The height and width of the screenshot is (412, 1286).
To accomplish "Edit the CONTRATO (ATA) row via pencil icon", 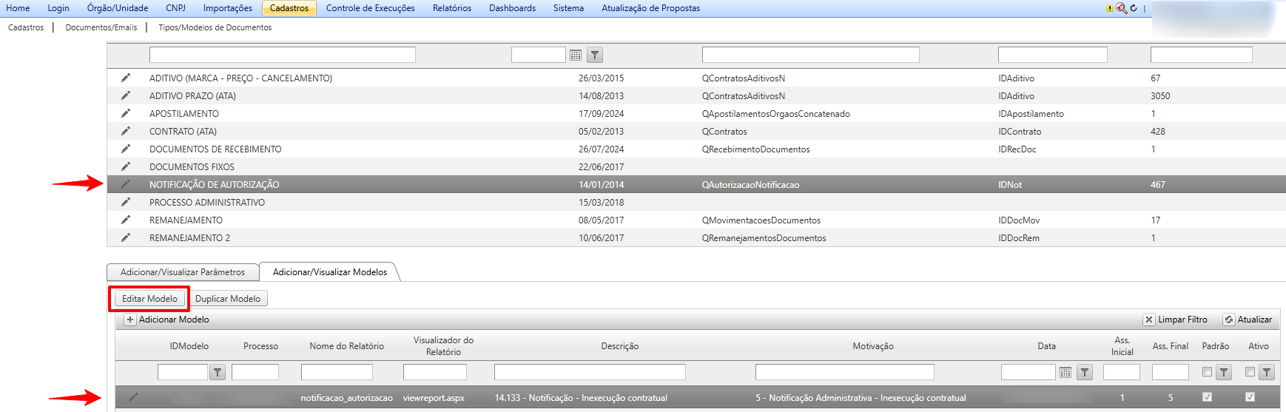I will pyautogui.click(x=126, y=131).
